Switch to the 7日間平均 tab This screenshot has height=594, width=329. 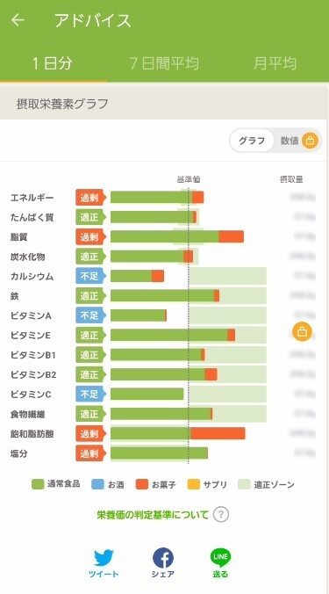[164, 63]
